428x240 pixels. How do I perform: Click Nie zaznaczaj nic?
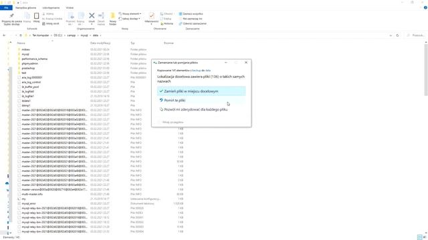click(191, 19)
